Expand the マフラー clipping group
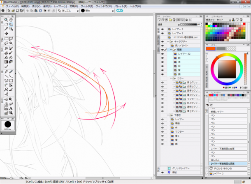 [x=174, y=99]
